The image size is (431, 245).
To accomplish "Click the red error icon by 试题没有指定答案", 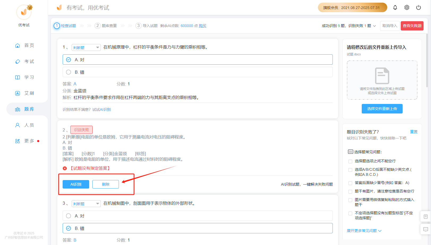I will click(65, 168).
